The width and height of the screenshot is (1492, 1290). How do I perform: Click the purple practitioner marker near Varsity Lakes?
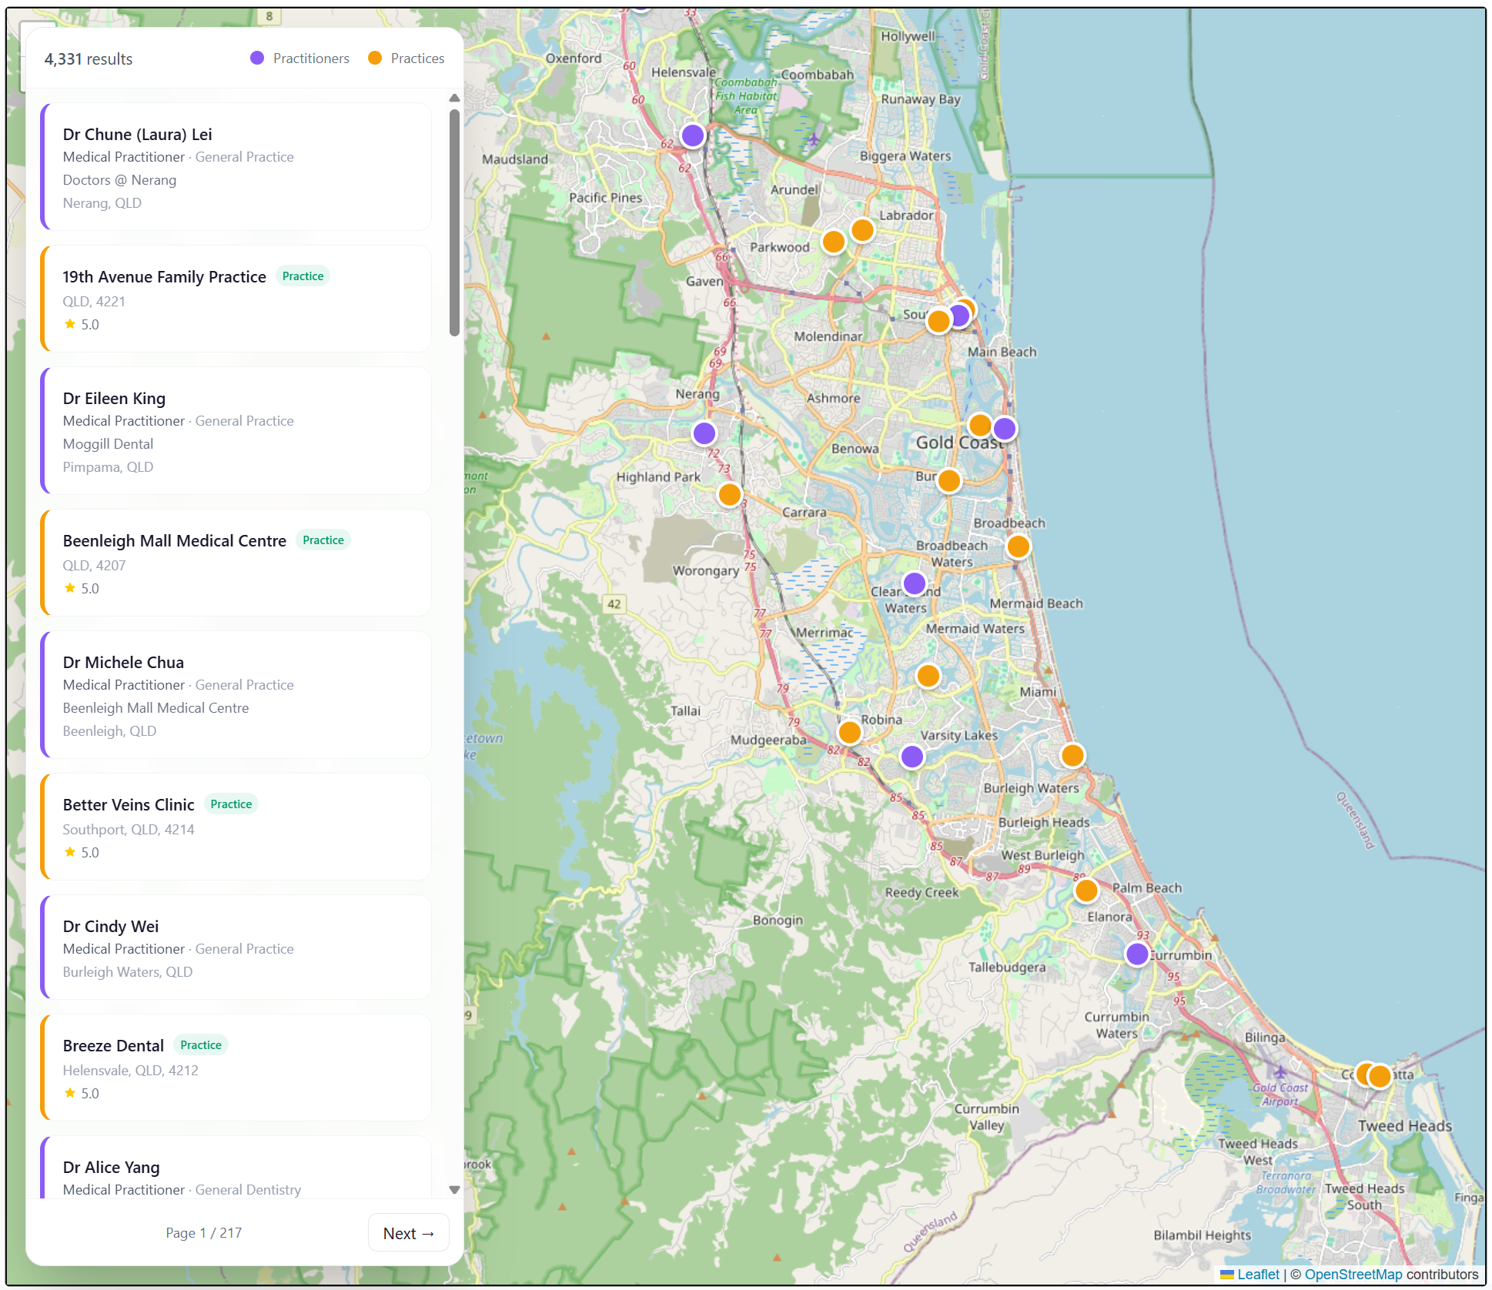pyautogui.click(x=912, y=757)
